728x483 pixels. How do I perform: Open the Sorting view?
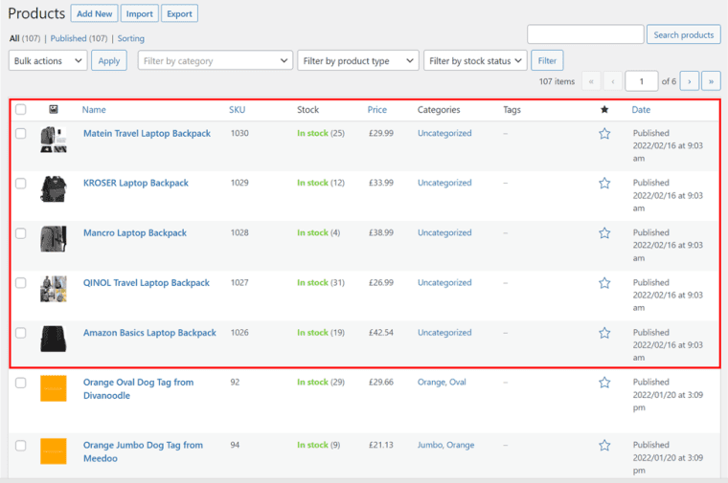click(x=131, y=38)
